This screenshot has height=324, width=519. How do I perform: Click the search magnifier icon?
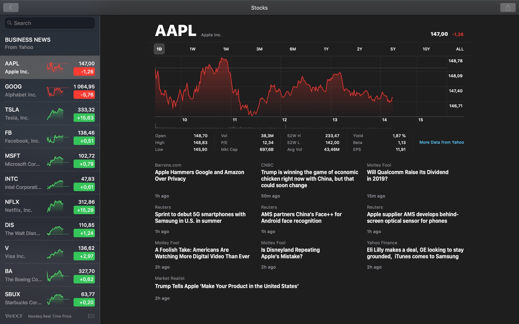10,23
